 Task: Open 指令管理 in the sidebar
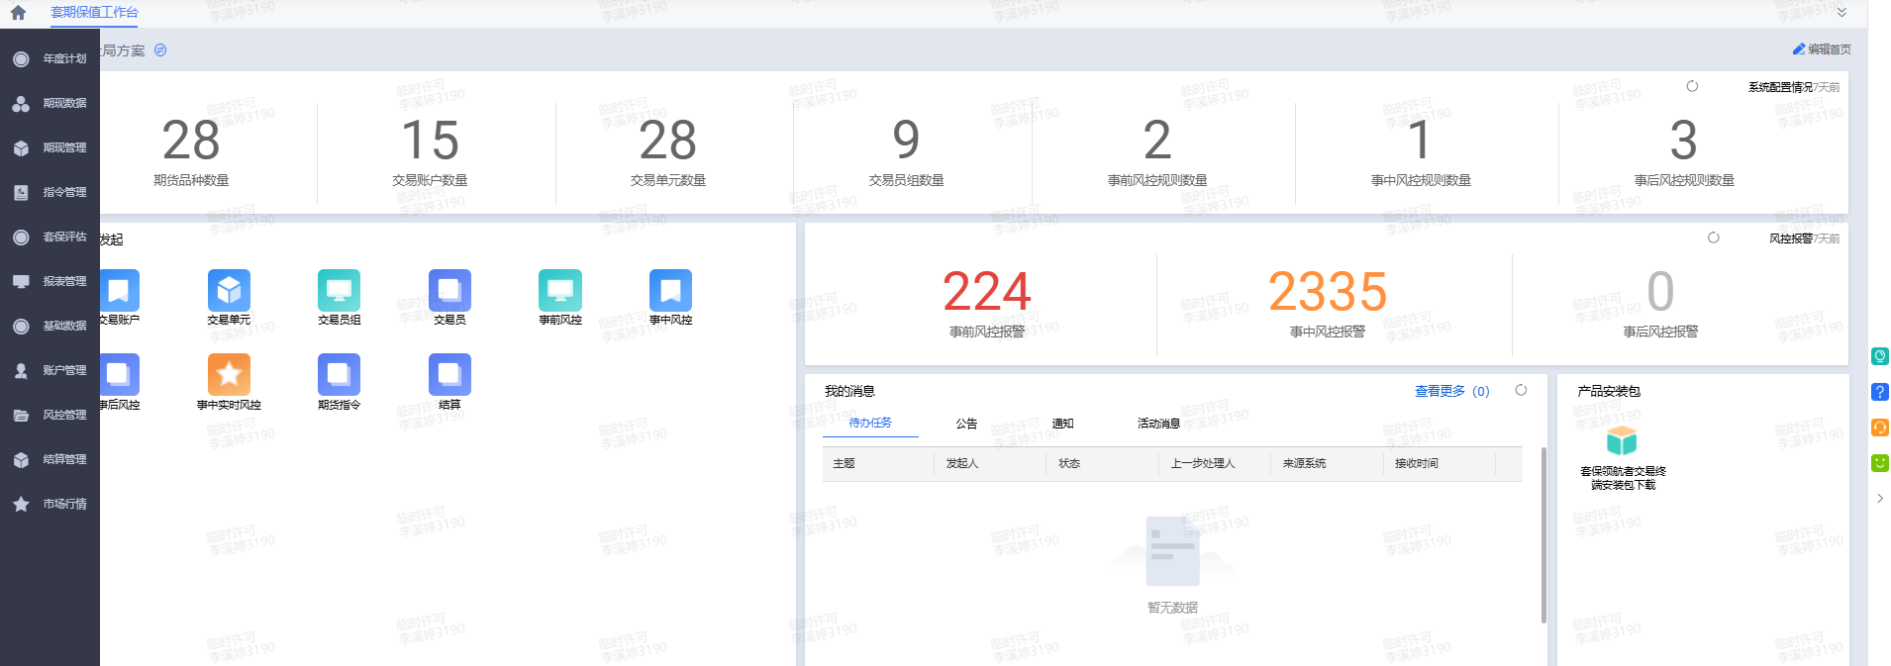(x=50, y=192)
